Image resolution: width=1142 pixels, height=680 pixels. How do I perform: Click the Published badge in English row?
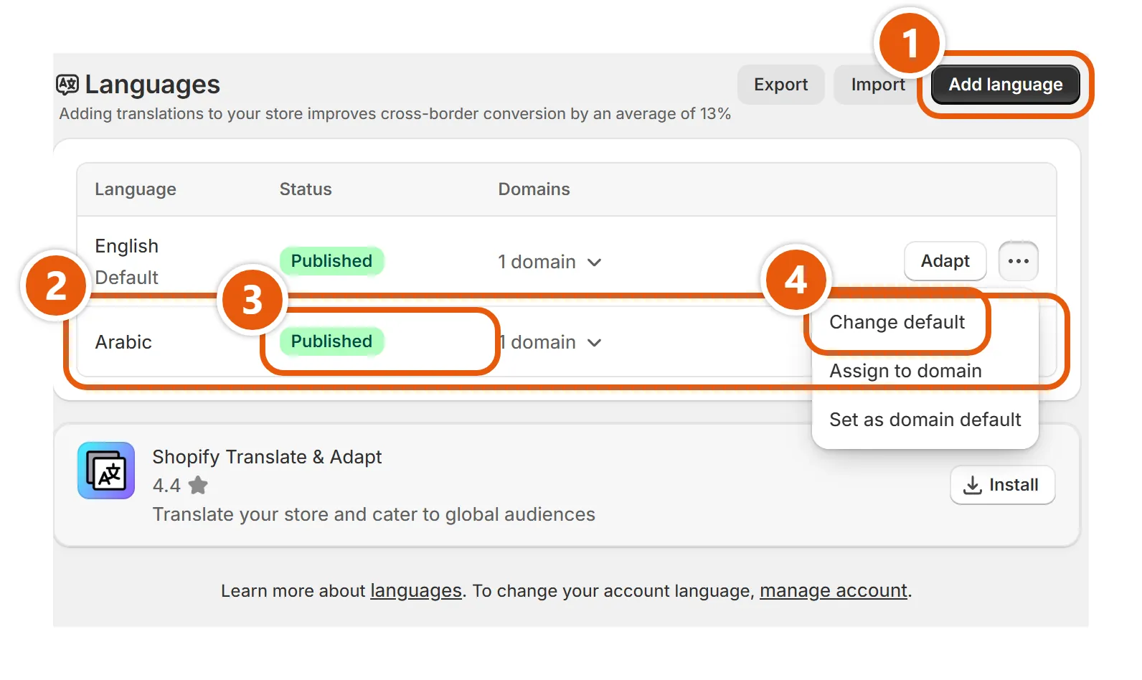(331, 261)
